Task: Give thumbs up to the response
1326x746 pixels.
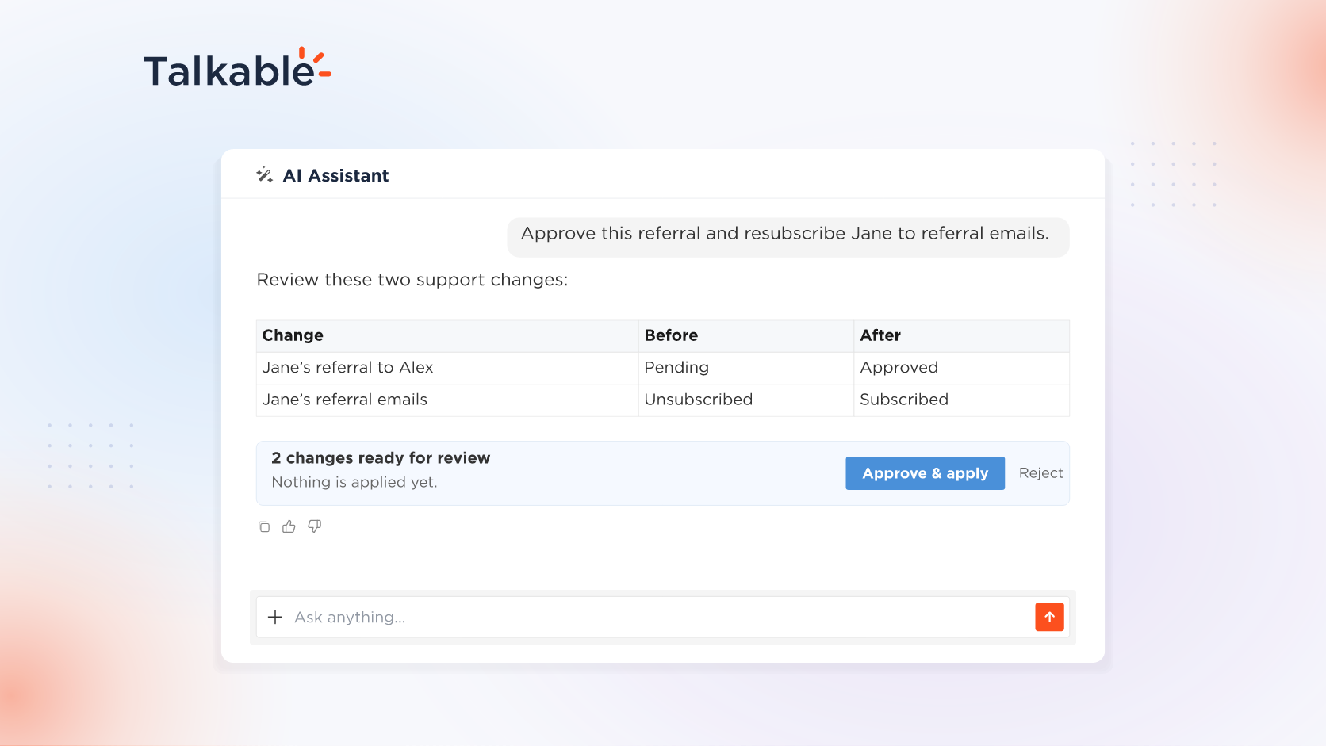Action: 289,526
